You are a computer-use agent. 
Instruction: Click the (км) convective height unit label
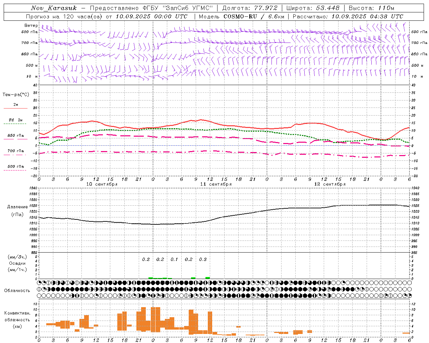point(17,326)
